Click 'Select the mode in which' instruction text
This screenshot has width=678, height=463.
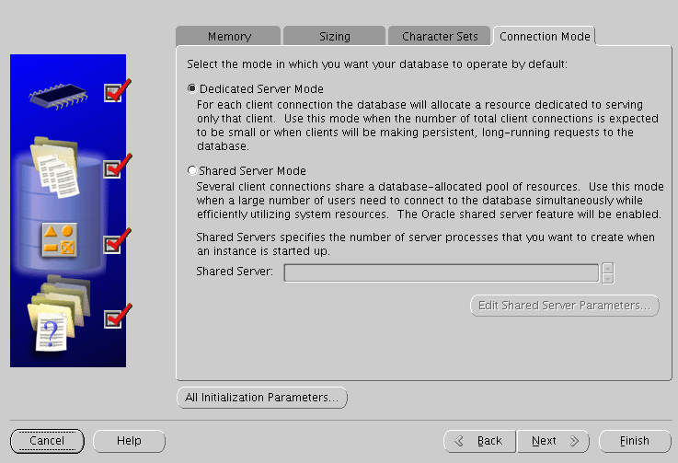coord(376,64)
